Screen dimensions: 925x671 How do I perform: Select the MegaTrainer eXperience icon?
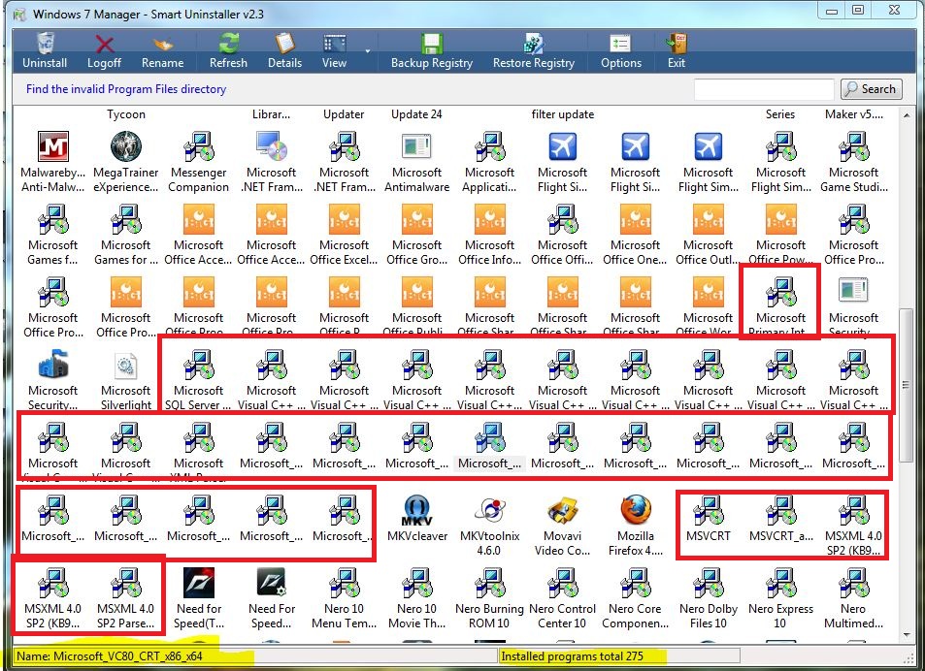(x=125, y=146)
